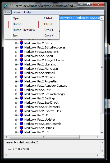Choose Open from the File menu
This screenshot has height=163, width=110.
click(x=31, y=18)
